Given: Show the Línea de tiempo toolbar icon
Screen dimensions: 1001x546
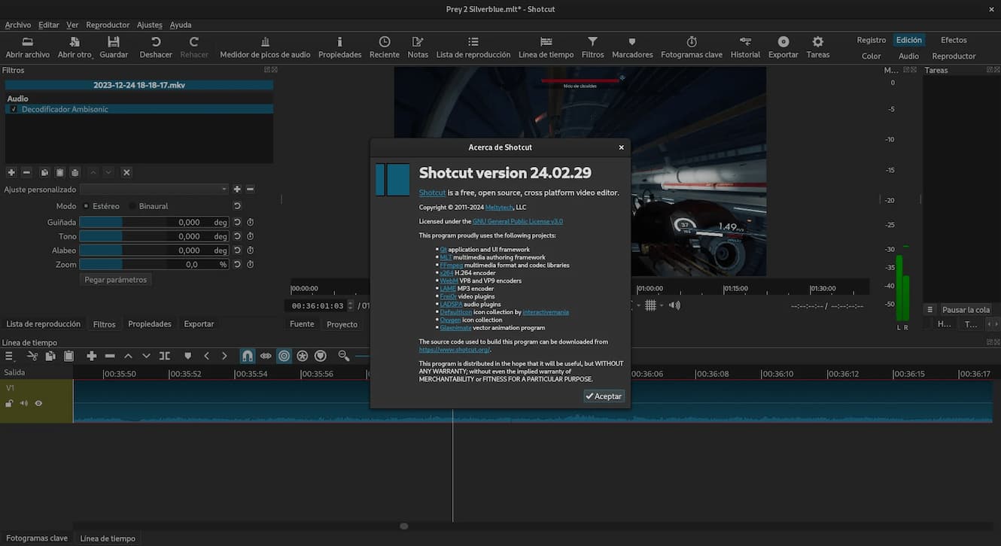Looking at the screenshot, I should click(x=546, y=41).
